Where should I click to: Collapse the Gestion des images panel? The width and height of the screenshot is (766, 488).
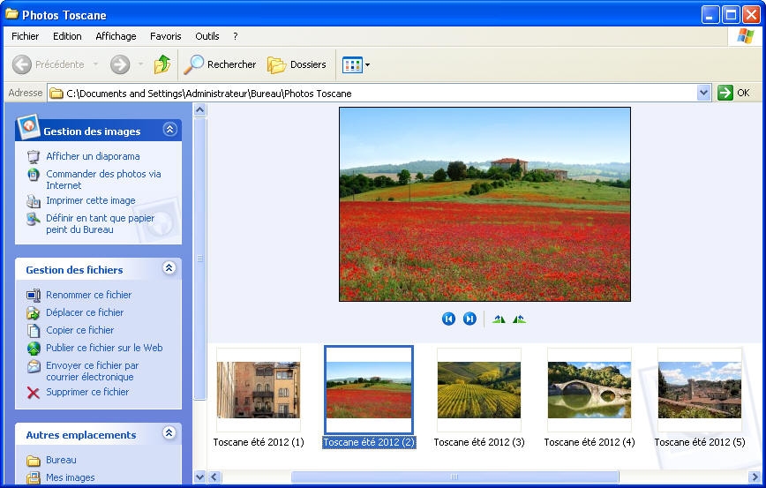click(x=169, y=130)
